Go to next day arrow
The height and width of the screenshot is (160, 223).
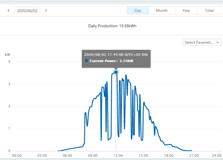click(46, 10)
